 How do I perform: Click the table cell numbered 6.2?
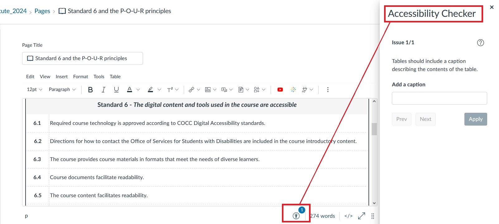pos(38,141)
